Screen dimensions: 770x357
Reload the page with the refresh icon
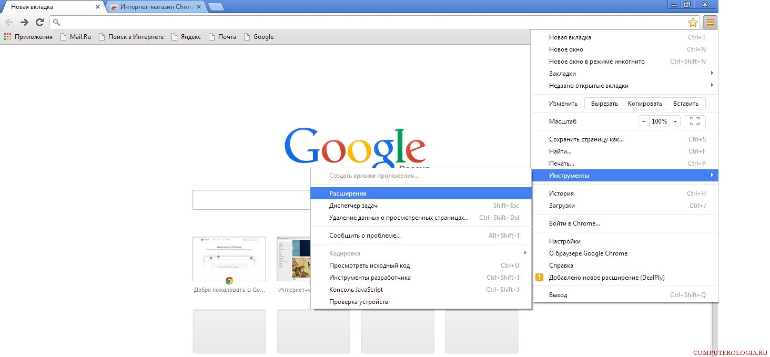click(39, 22)
